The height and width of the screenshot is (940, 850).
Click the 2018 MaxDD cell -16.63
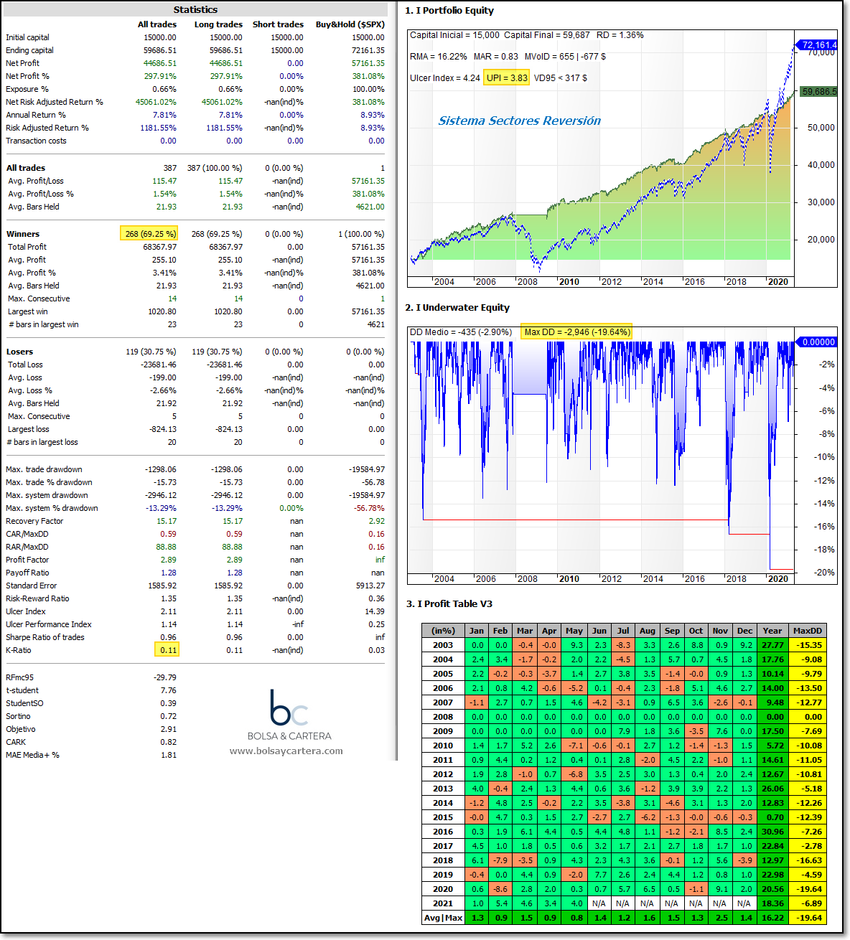(x=807, y=860)
